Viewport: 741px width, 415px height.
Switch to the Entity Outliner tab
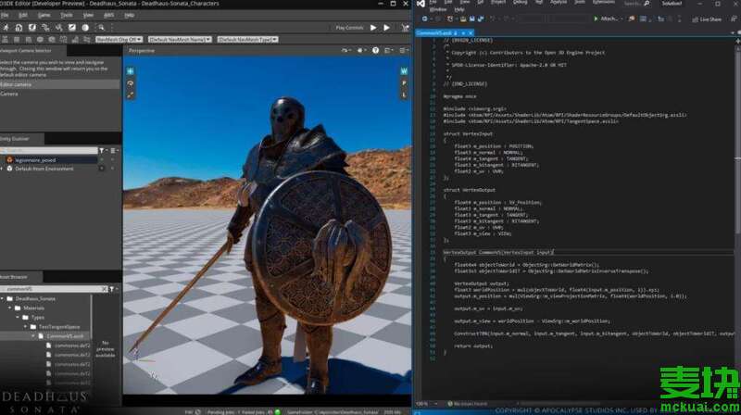[21, 139]
